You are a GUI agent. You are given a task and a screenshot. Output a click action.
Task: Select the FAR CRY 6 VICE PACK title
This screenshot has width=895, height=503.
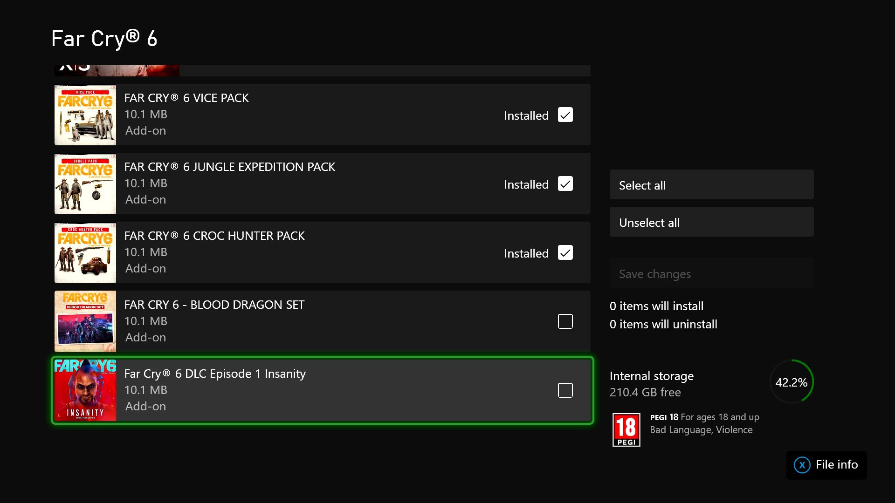(186, 98)
